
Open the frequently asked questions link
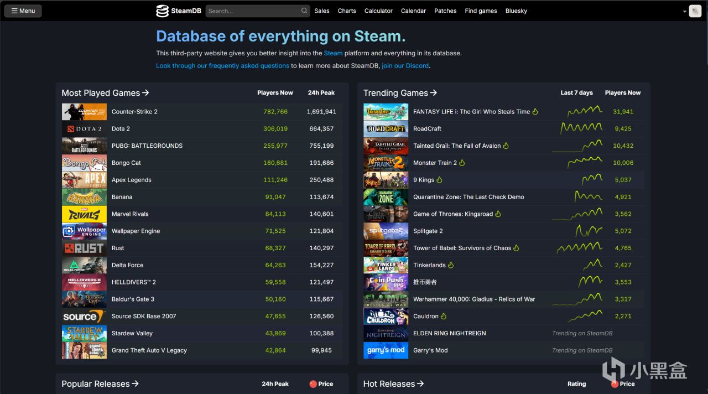222,65
